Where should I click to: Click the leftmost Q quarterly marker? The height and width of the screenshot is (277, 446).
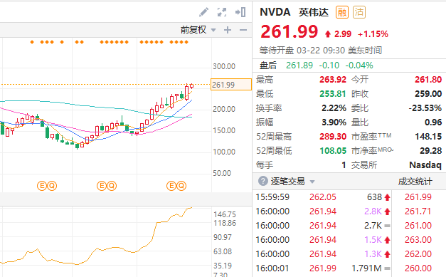click(52, 186)
